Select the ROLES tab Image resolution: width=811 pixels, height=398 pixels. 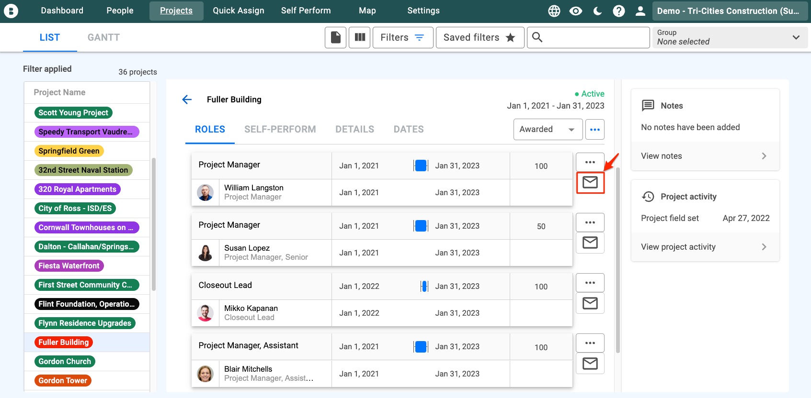coord(210,129)
